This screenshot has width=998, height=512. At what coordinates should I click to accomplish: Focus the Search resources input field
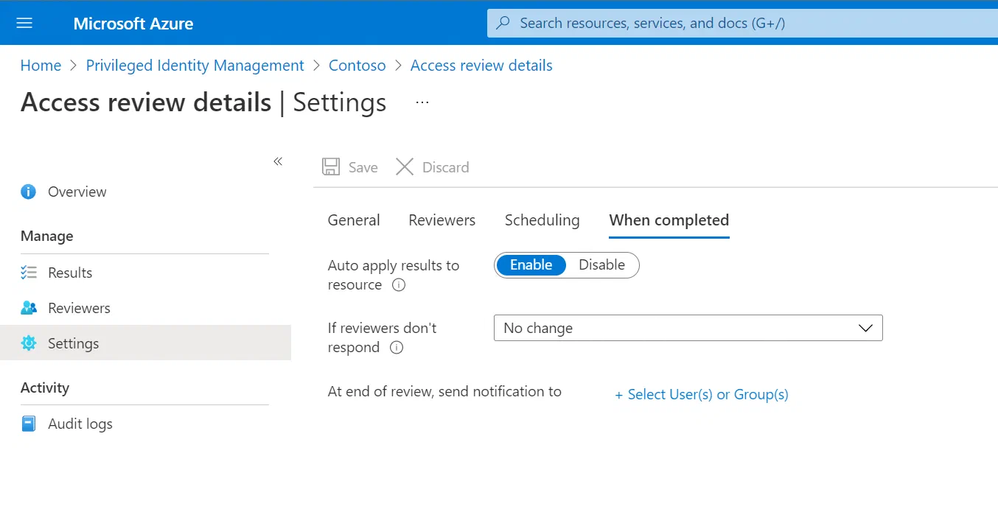pos(742,23)
